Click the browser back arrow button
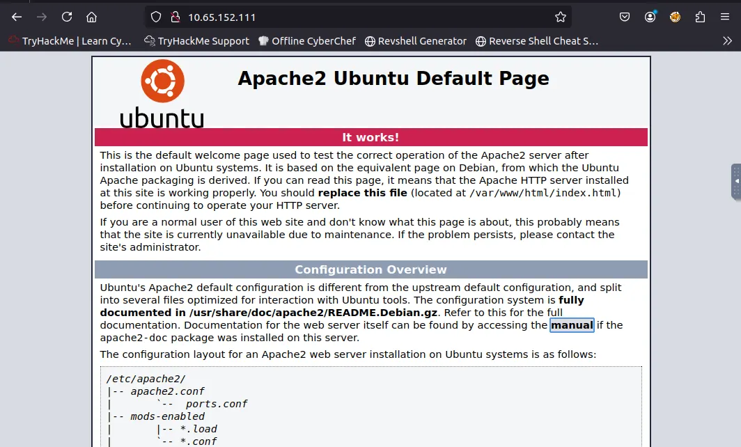The height and width of the screenshot is (447, 741). 17,17
